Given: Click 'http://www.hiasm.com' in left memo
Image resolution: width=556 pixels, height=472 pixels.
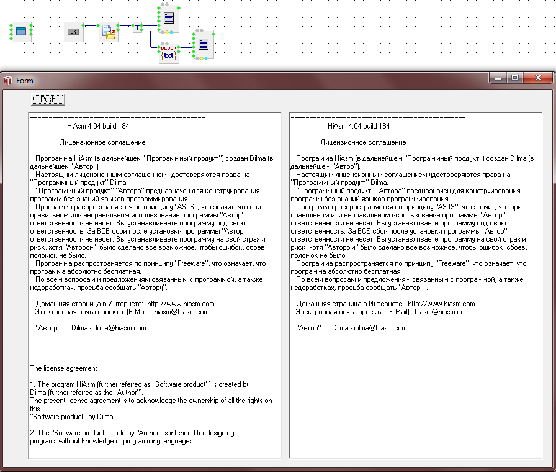Looking at the screenshot, I should click(x=181, y=304).
